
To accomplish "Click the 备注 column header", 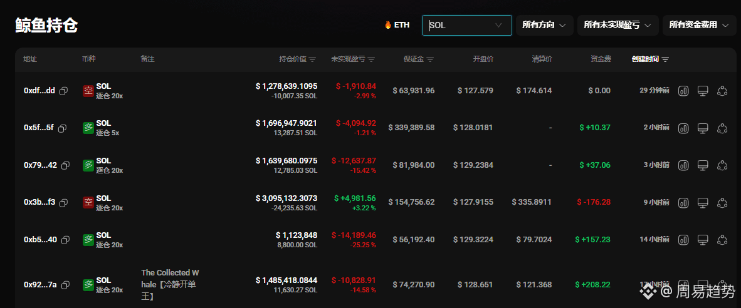I will pos(147,59).
